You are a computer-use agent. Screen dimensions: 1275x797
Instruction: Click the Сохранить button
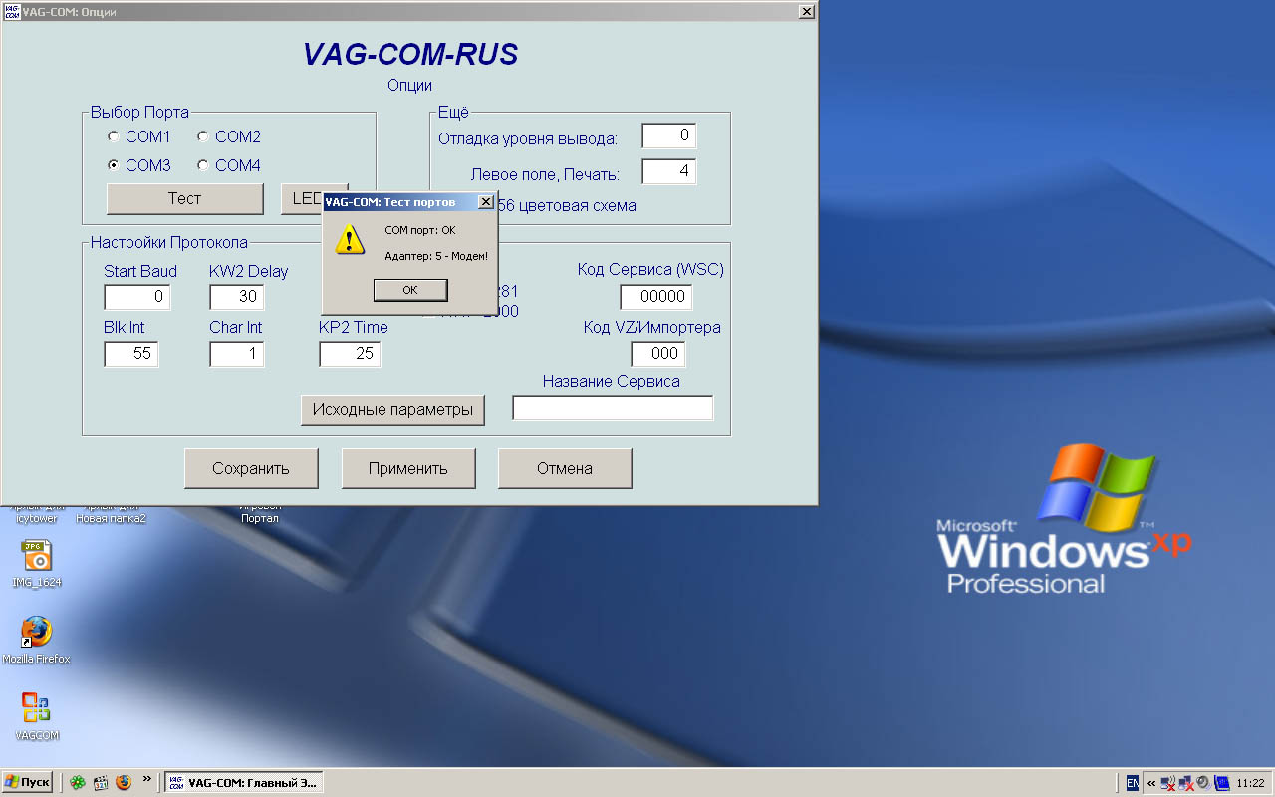tap(251, 468)
